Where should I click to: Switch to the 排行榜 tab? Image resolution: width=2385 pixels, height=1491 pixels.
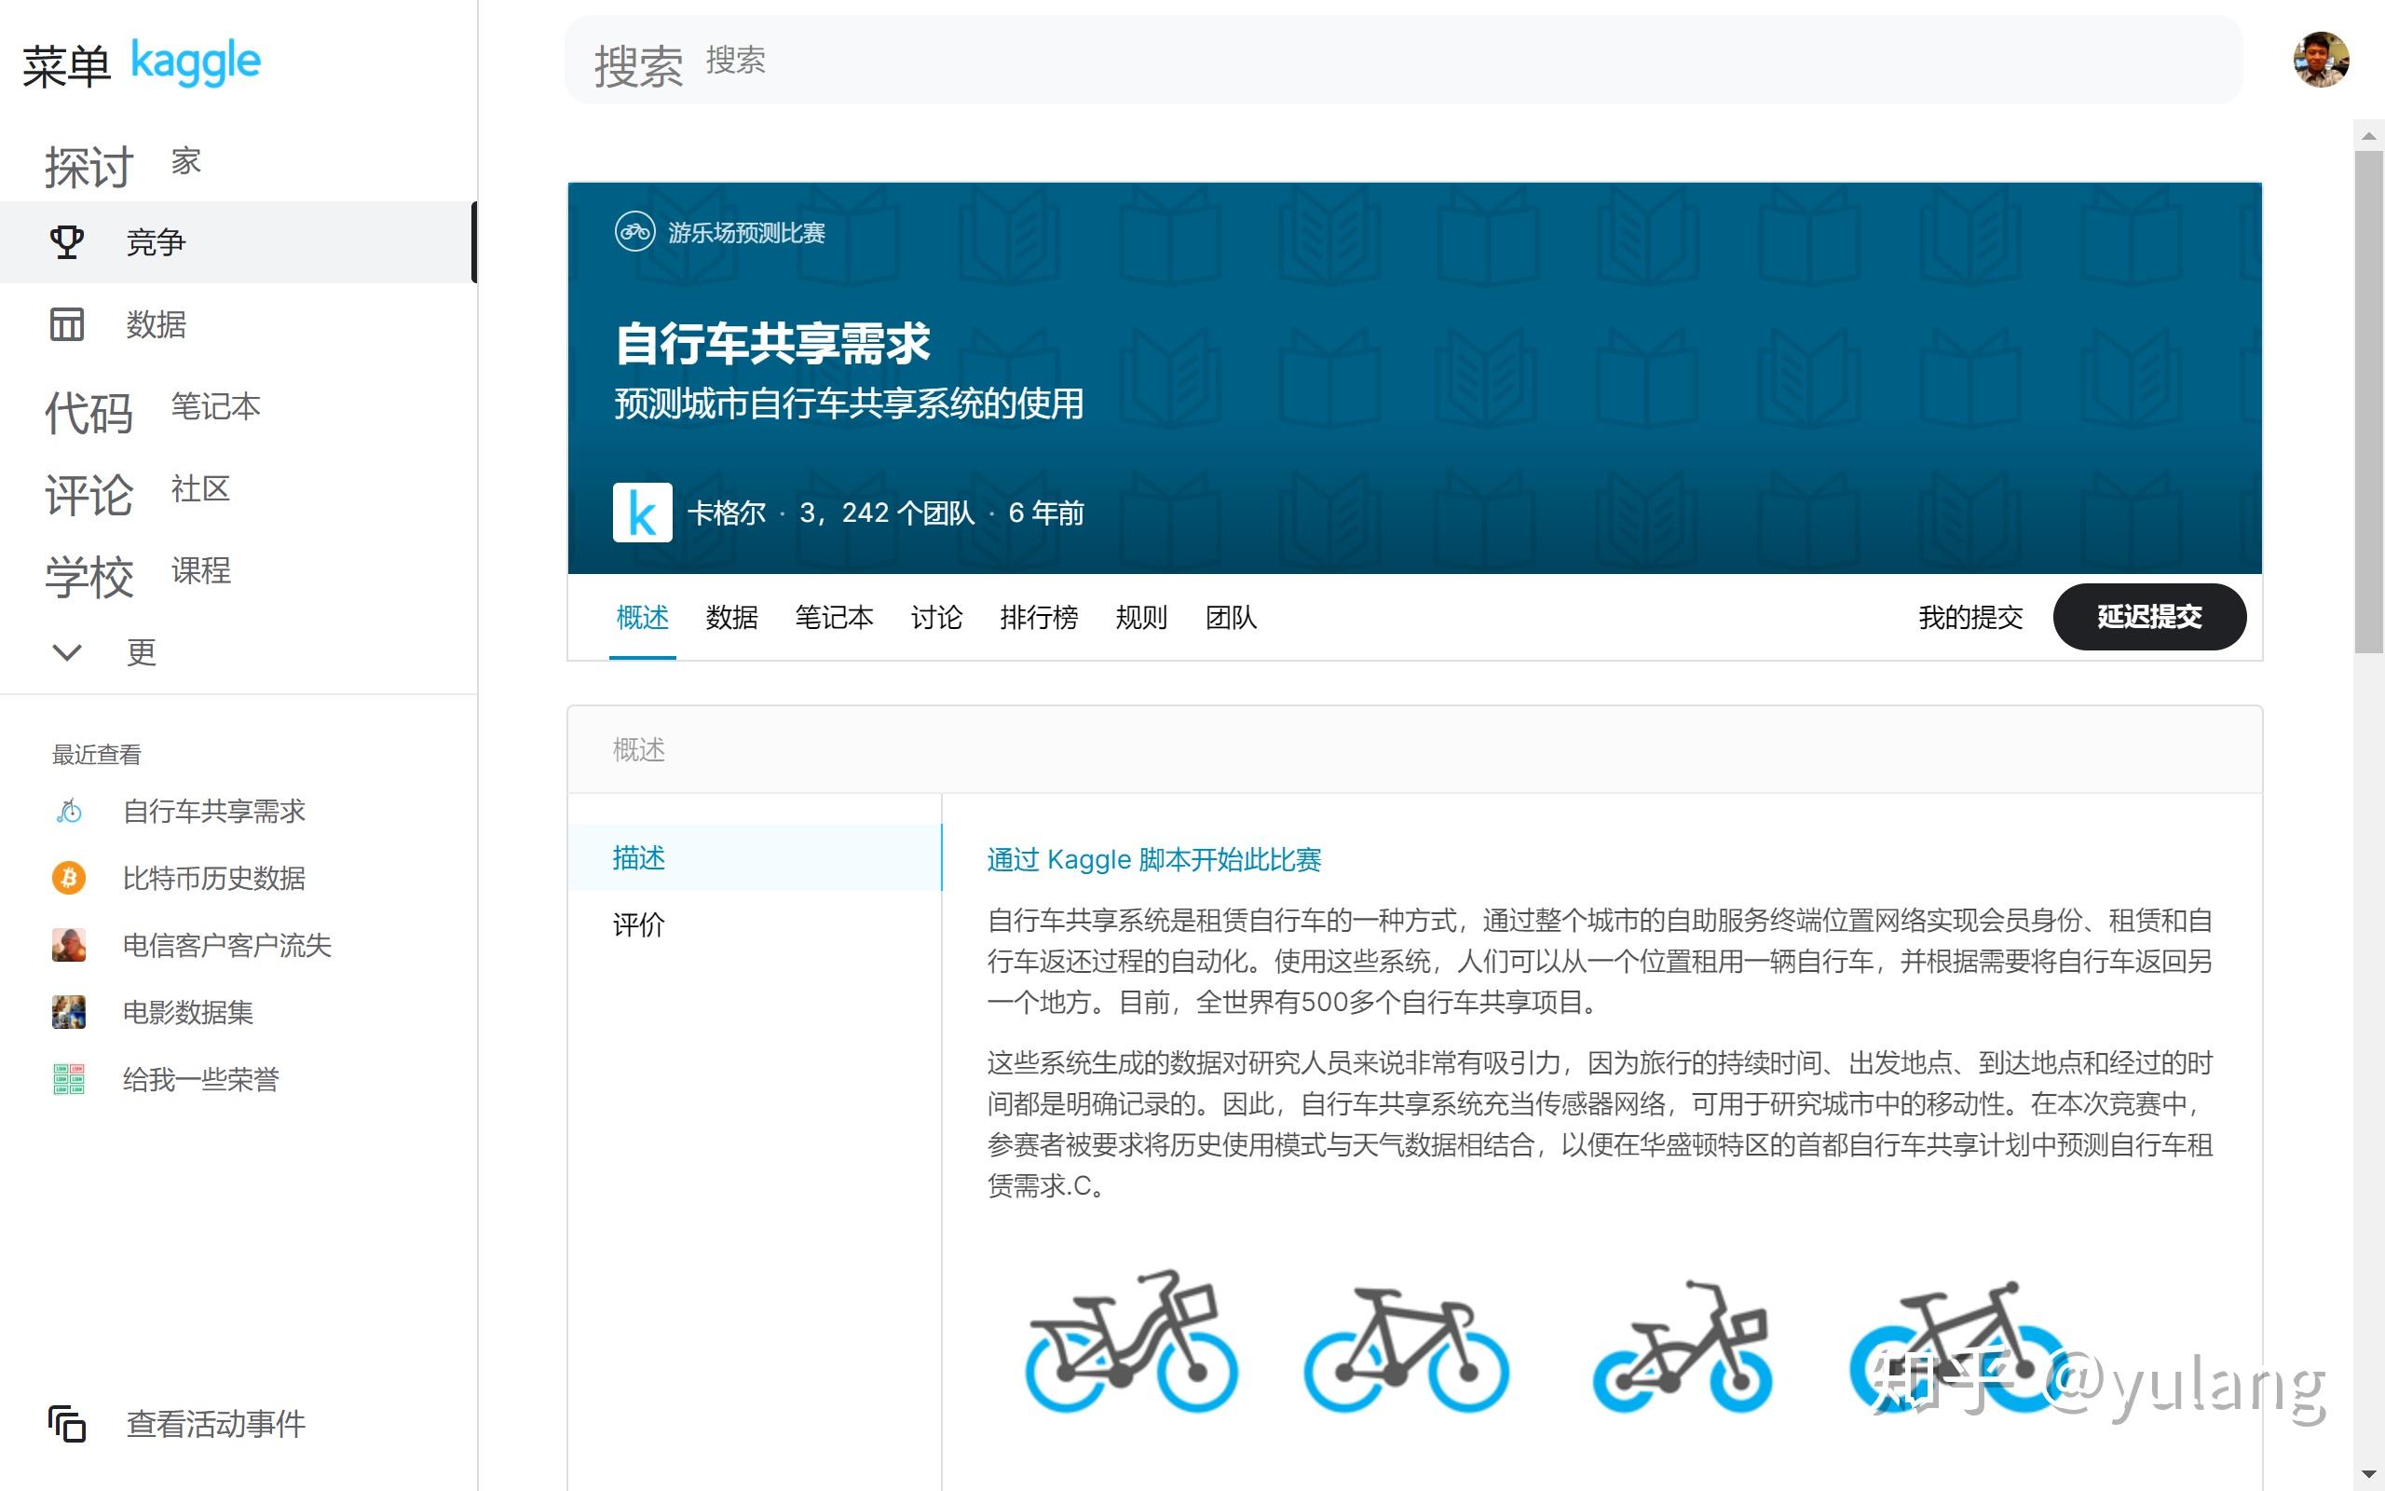pyautogui.click(x=1039, y=617)
